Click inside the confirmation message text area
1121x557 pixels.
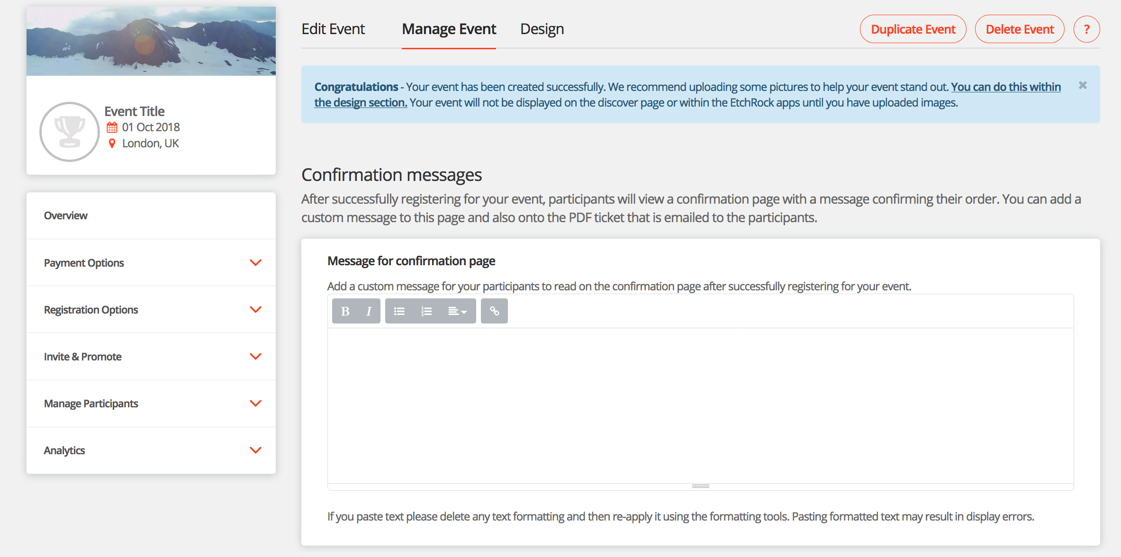coord(700,405)
